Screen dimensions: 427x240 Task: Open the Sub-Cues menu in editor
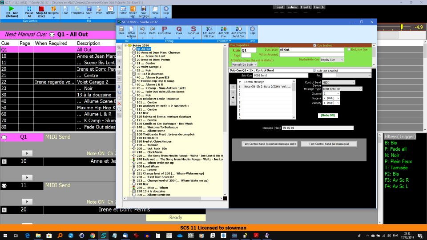(193, 31)
